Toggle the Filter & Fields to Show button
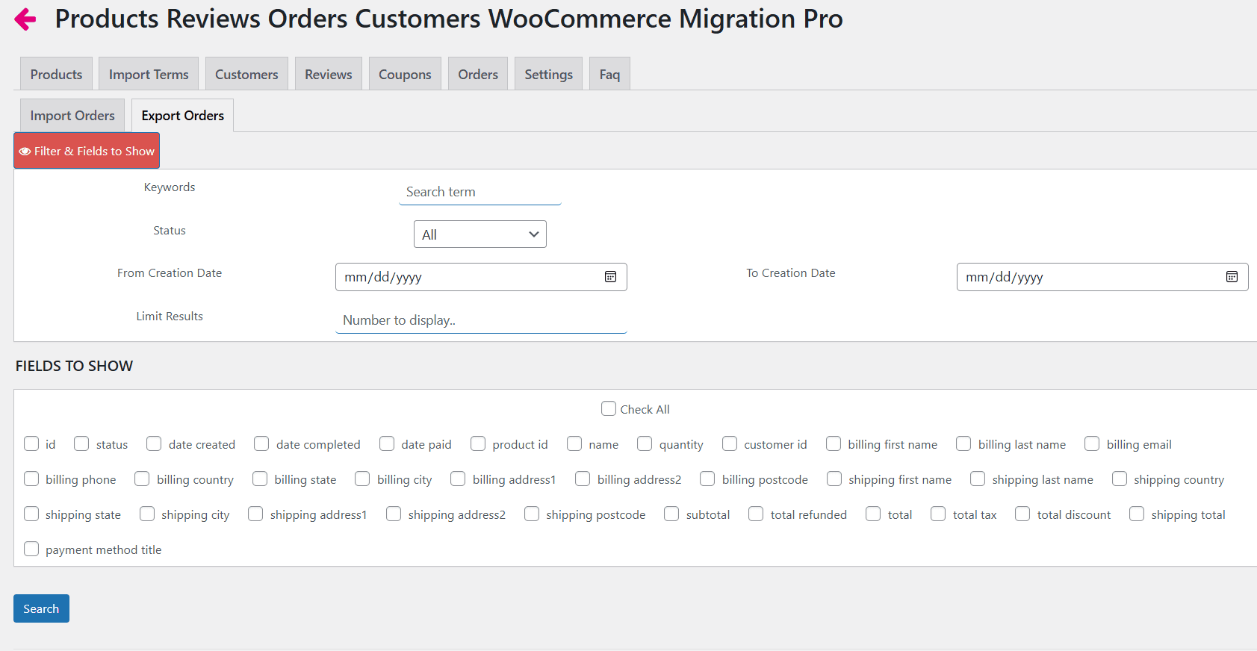 [87, 151]
